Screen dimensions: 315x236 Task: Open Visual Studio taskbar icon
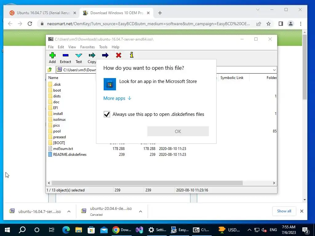click(x=139, y=230)
